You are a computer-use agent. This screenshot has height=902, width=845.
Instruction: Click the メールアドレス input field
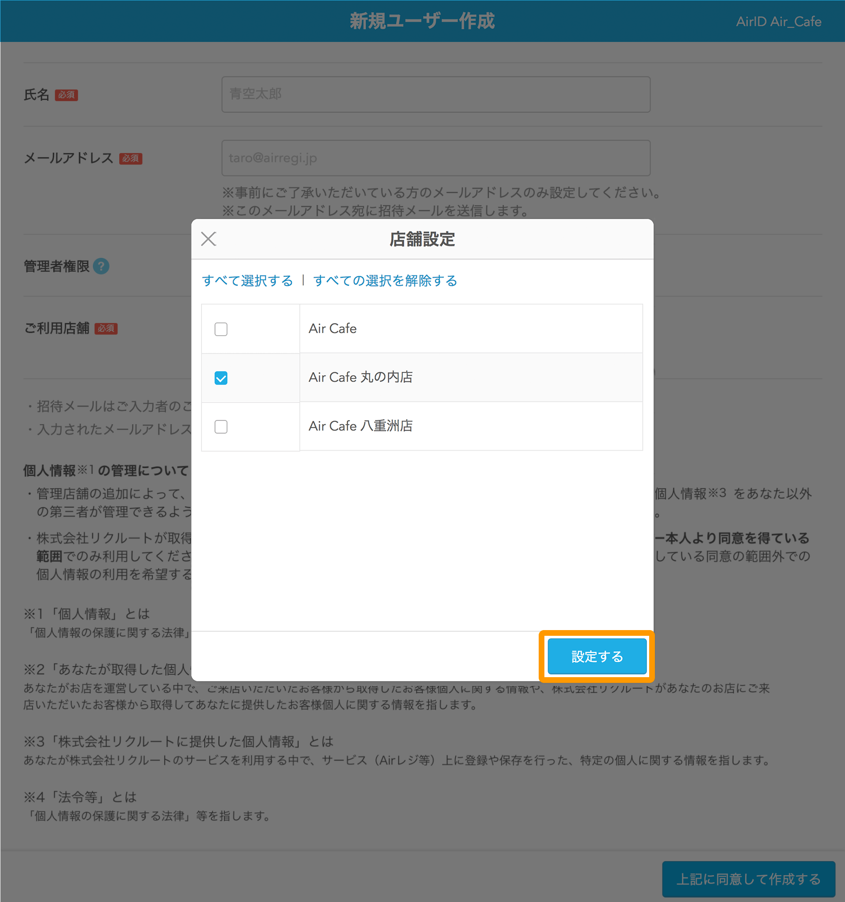(x=436, y=158)
